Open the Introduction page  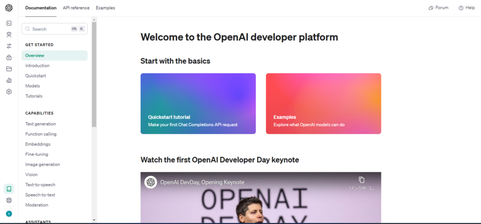pyautogui.click(x=38, y=66)
